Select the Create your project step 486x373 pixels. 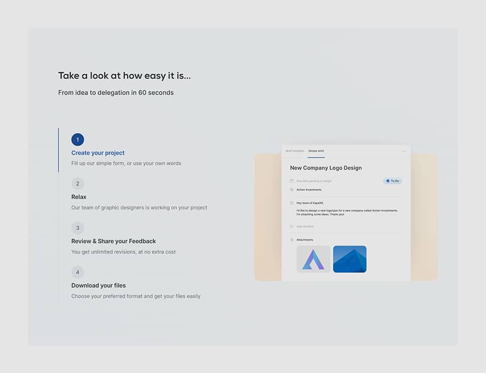[x=98, y=153]
